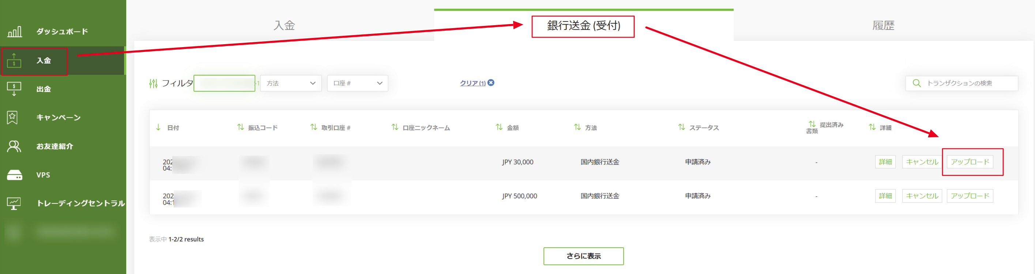Click キャンセル for the JPY 500,000 row
The height and width of the screenshot is (274, 1035).
click(x=922, y=196)
